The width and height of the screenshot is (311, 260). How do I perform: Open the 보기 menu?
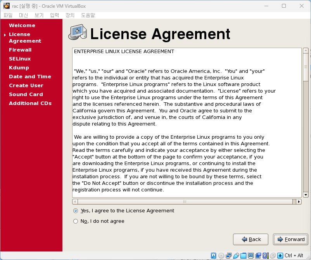tap(39, 15)
